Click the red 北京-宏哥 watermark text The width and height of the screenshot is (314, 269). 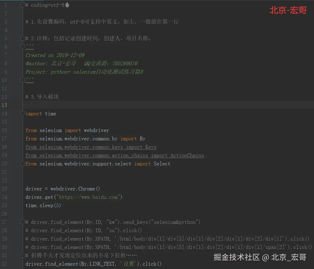pyautogui.click(x=288, y=10)
